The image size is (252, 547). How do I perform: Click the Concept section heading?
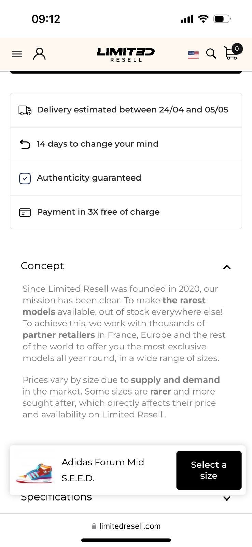pos(42,266)
